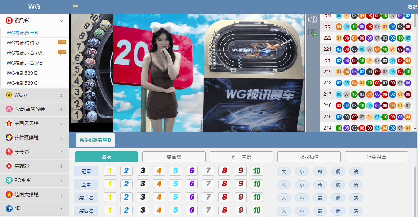This screenshot has height=217, width=418.
Task: Click the 基諾彩 K icon
Action: (x=9, y=166)
